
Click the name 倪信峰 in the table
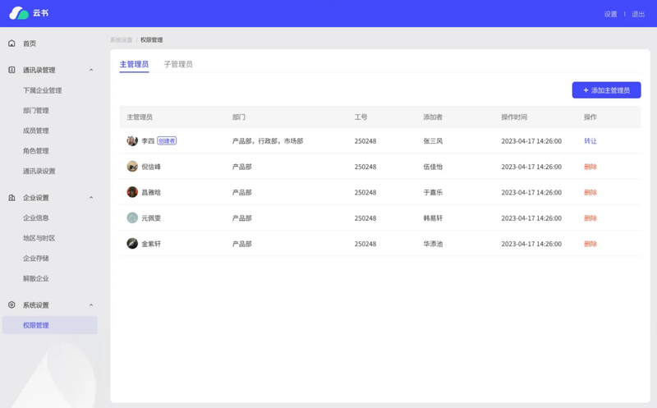[151, 167]
